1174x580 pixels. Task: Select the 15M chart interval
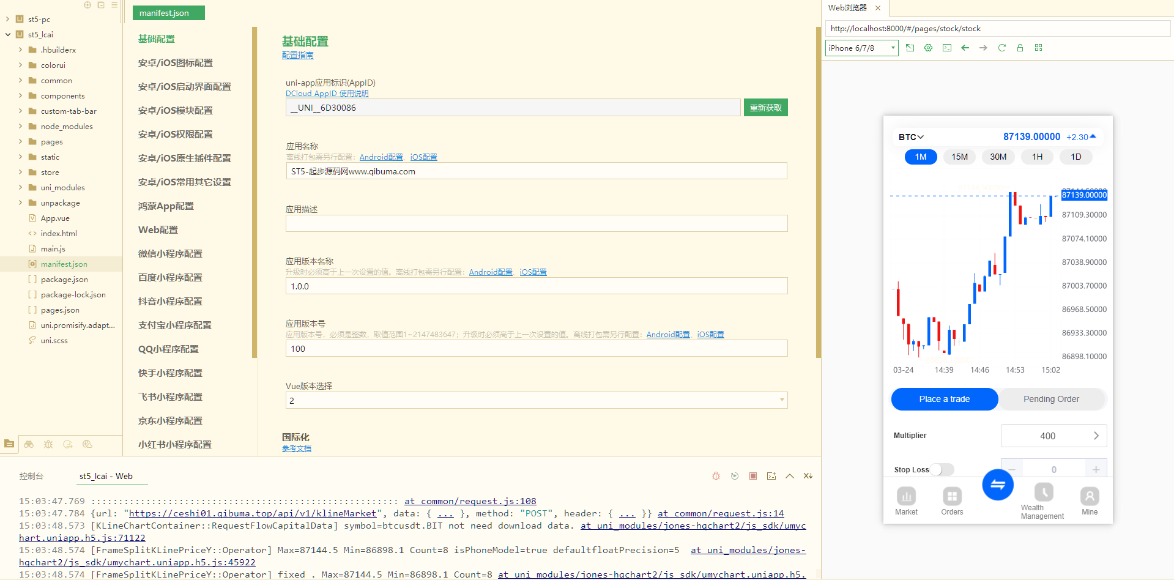959,157
